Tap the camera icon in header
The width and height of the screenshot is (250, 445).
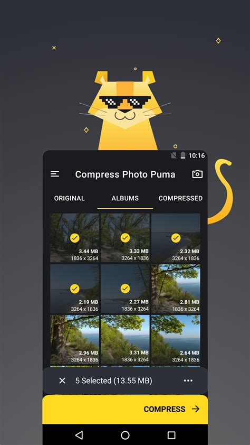(197, 174)
